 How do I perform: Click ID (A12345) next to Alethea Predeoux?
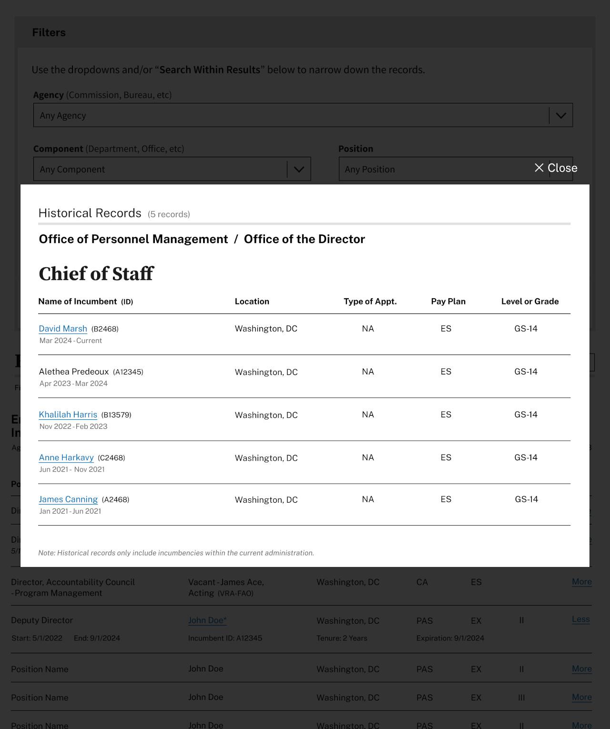[x=128, y=372]
